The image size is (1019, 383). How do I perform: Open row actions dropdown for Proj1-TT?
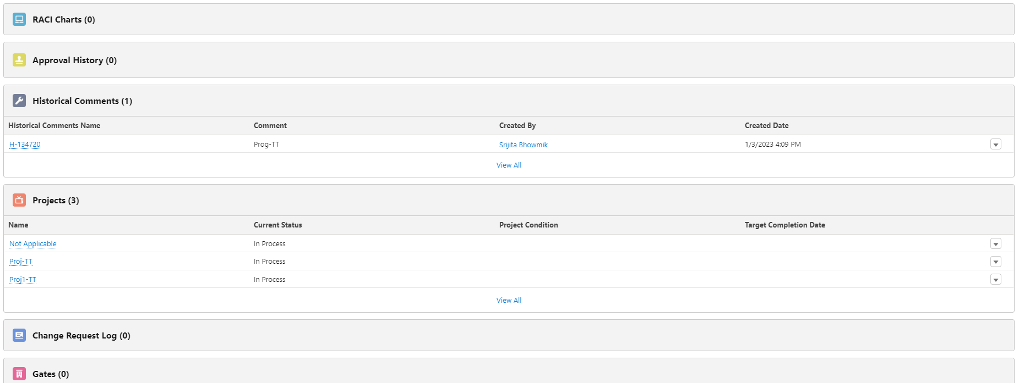pos(995,280)
